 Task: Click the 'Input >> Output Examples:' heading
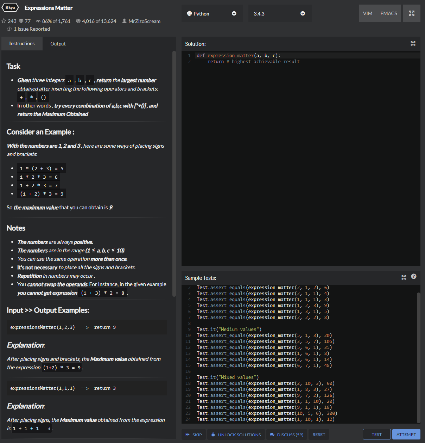point(48,310)
